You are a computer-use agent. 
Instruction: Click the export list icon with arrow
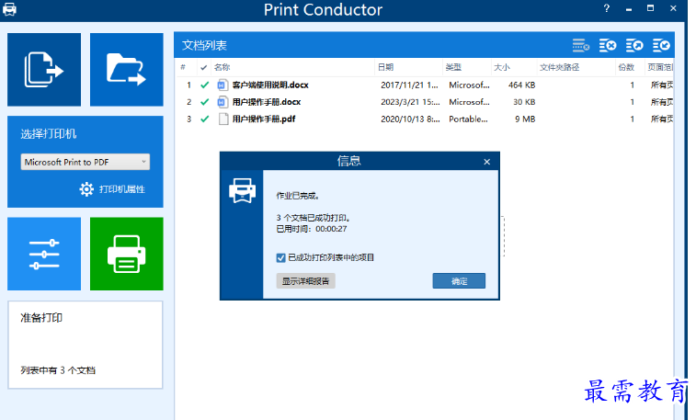[x=634, y=45]
